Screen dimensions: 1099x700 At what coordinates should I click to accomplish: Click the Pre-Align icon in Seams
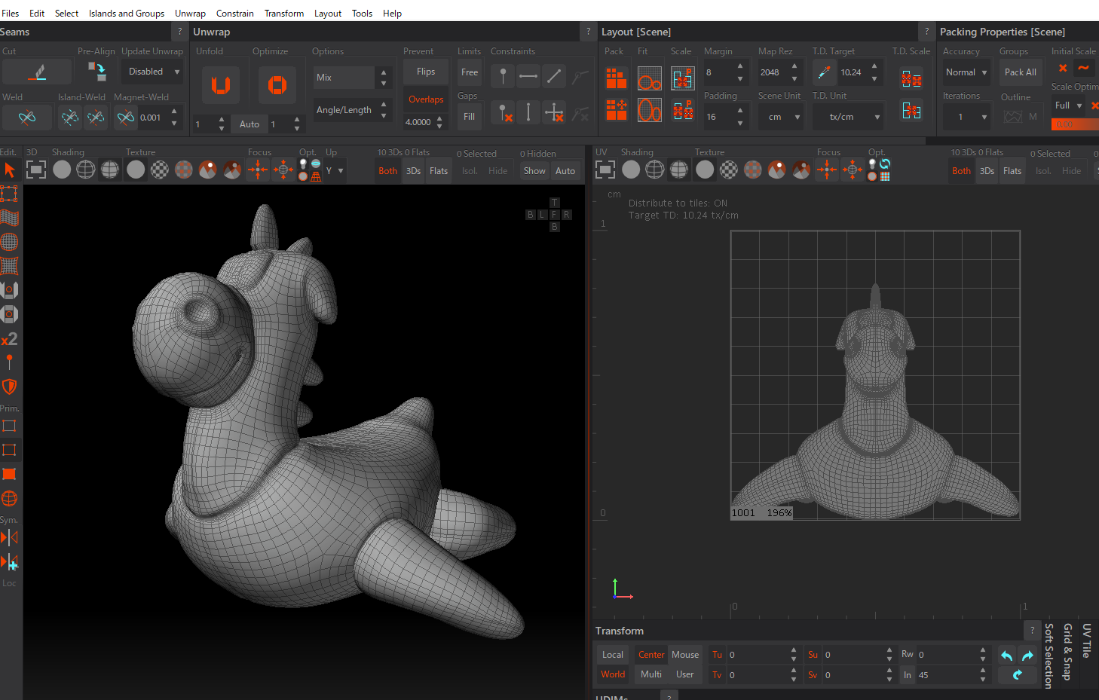point(96,72)
